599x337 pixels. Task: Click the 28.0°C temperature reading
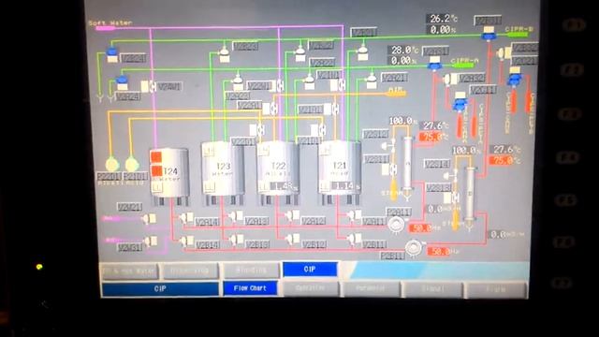click(x=404, y=50)
